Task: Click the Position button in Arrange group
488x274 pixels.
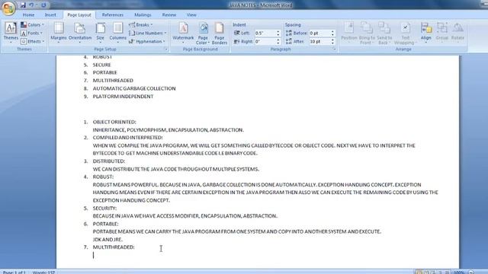Action: tap(349, 32)
